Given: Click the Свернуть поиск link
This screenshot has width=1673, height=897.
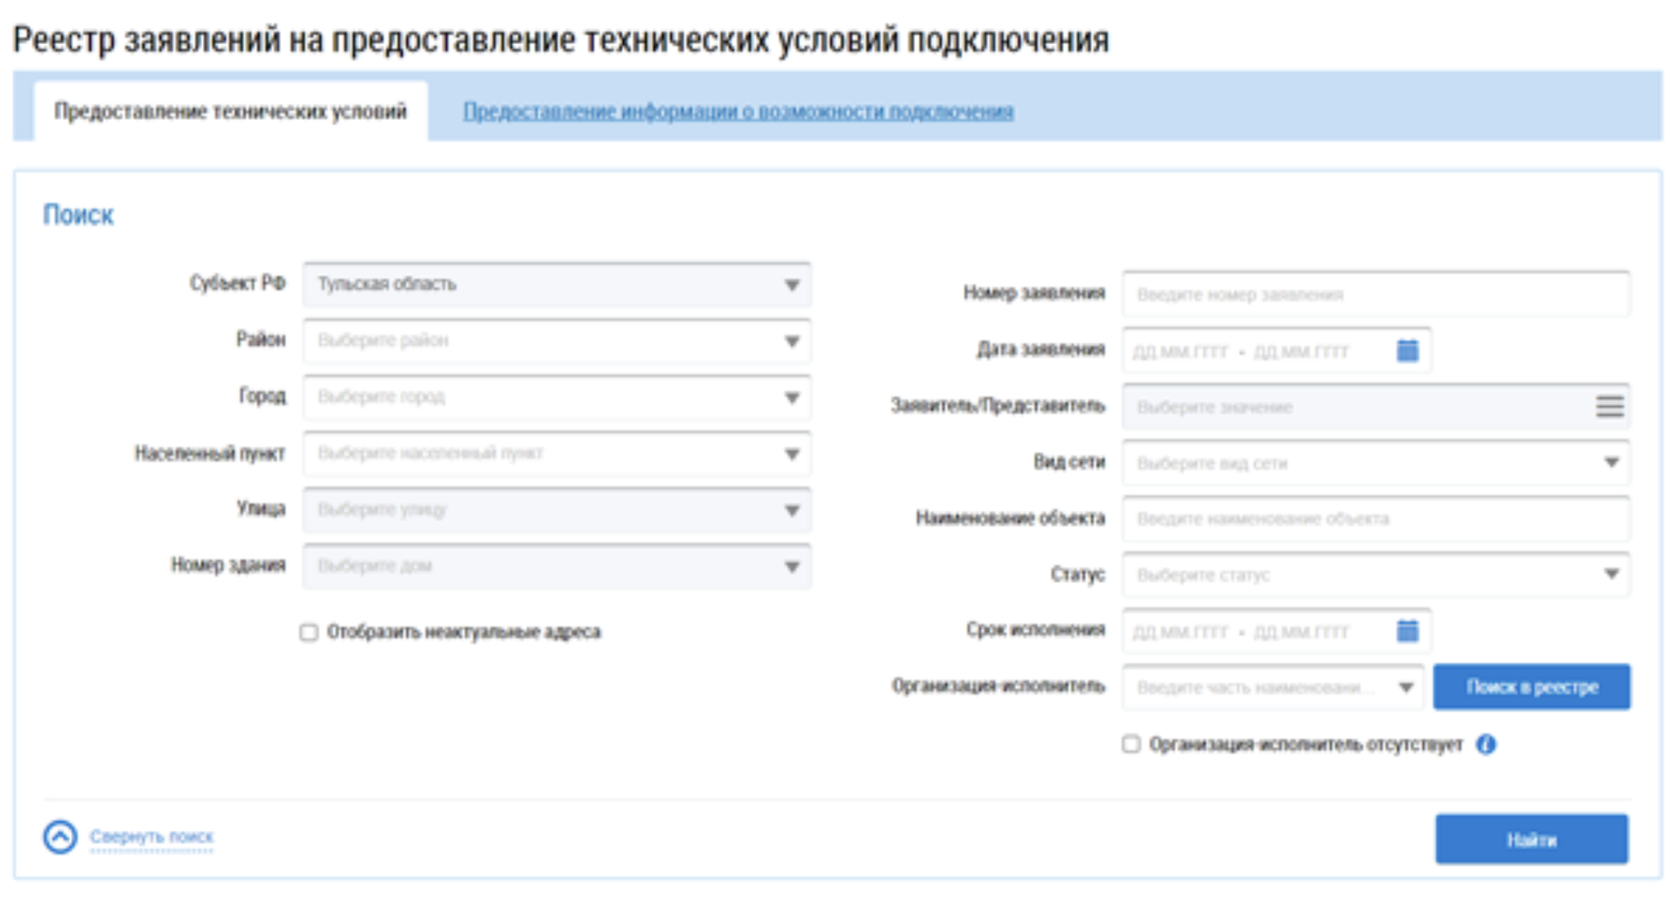Looking at the screenshot, I should tap(152, 837).
